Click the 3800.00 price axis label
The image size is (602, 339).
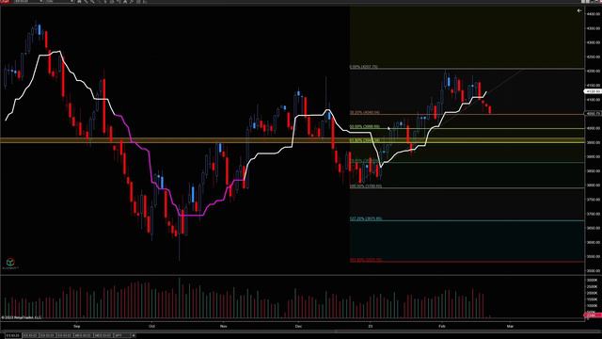(594, 186)
